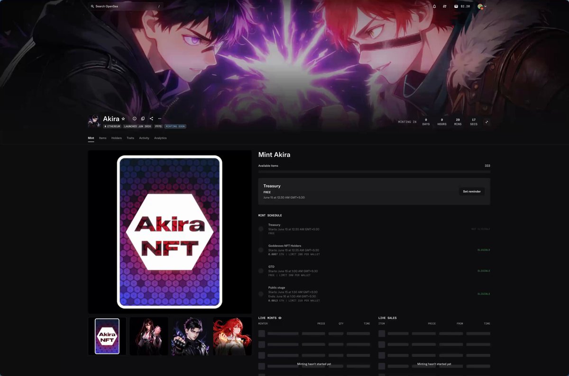569x376 pixels.
Task: Click the FROM column header
Action: click(x=460, y=323)
